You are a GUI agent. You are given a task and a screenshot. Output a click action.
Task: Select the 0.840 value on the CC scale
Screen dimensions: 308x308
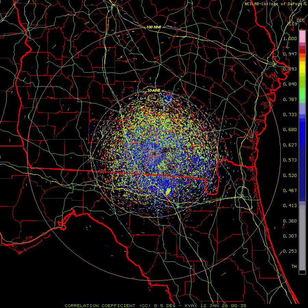coord(290,84)
